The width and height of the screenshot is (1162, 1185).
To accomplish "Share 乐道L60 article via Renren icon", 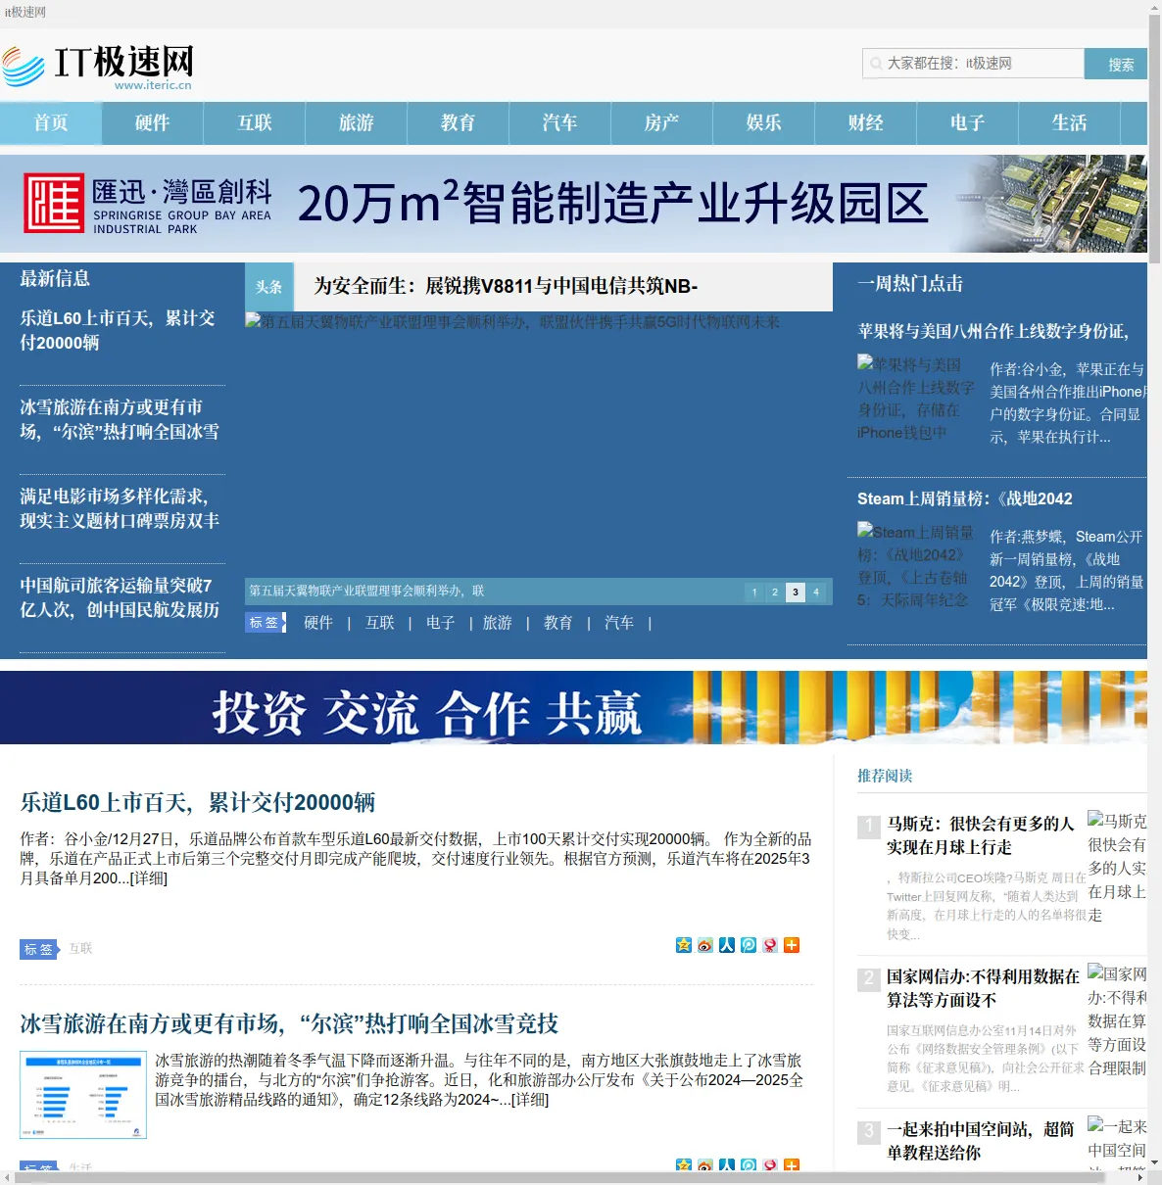I will click(727, 945).
